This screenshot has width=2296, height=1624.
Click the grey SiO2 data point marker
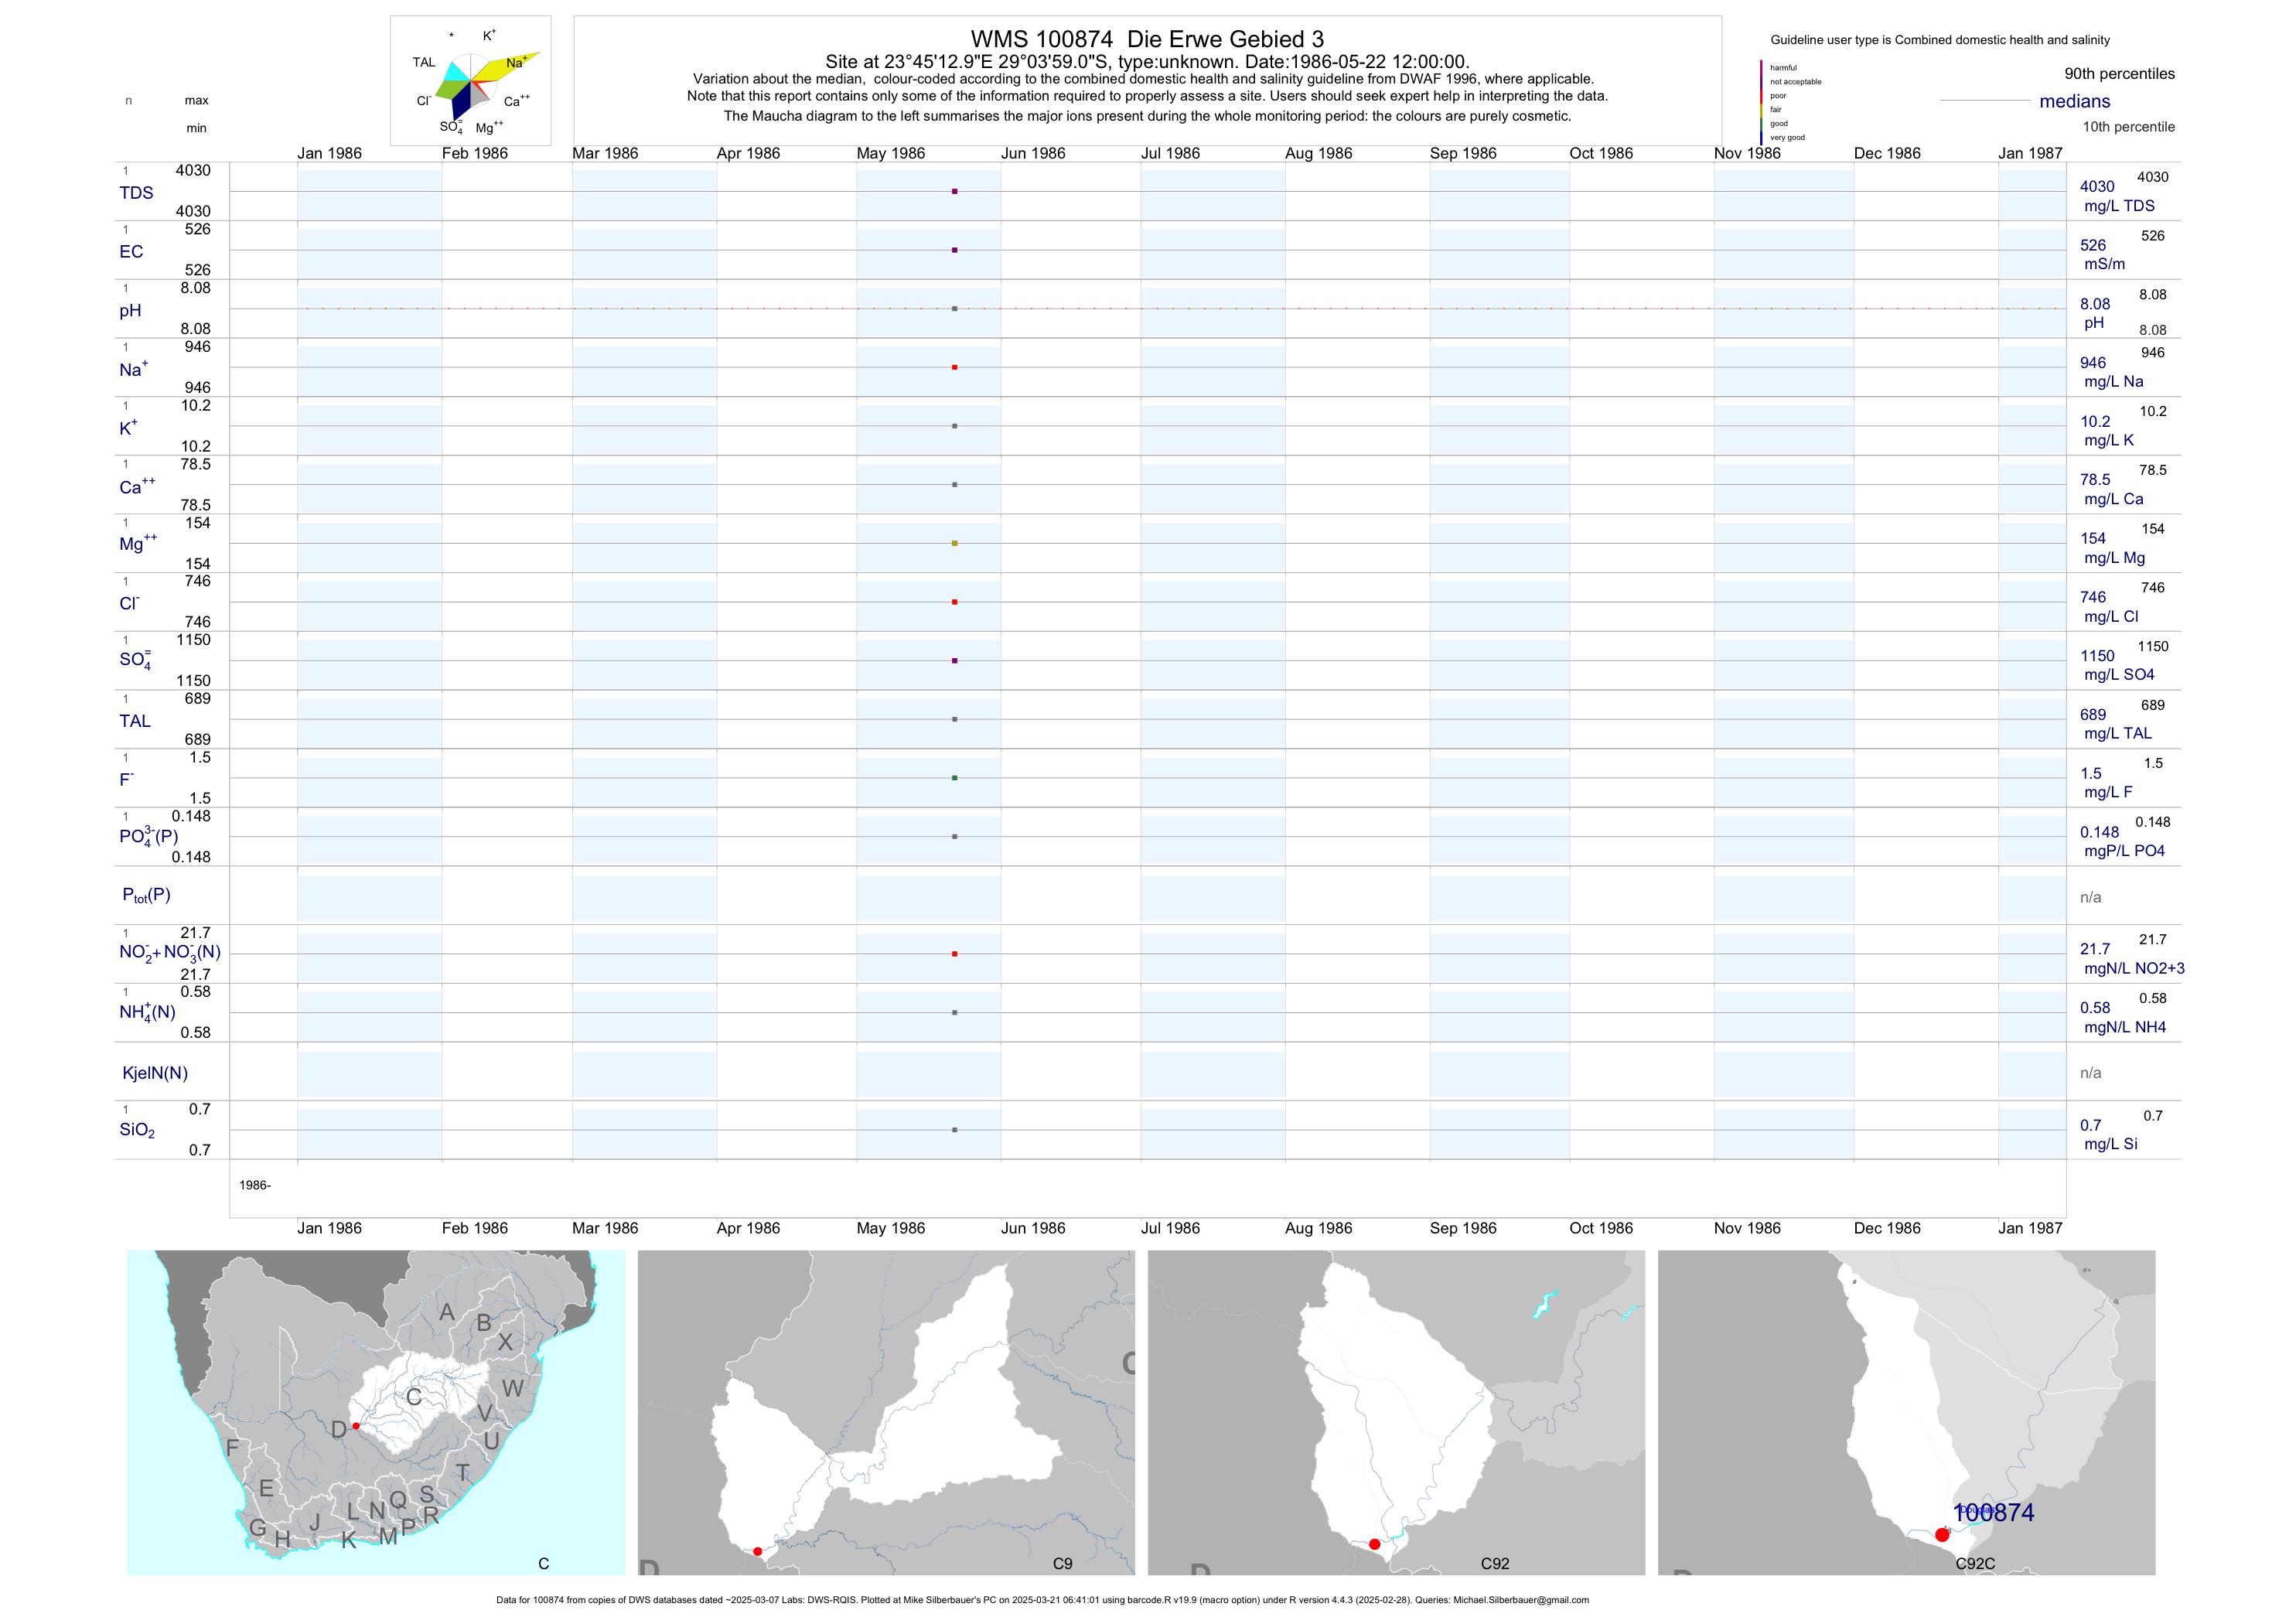954,1130
